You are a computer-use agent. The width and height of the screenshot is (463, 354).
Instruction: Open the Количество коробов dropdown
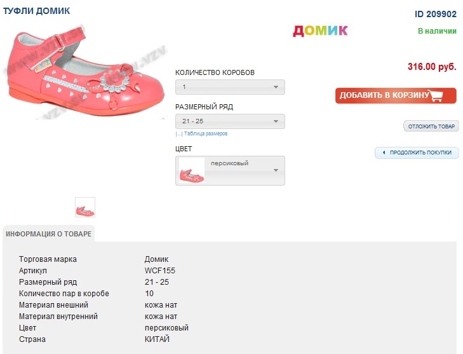pyautogui.click(x=230, y=87)
